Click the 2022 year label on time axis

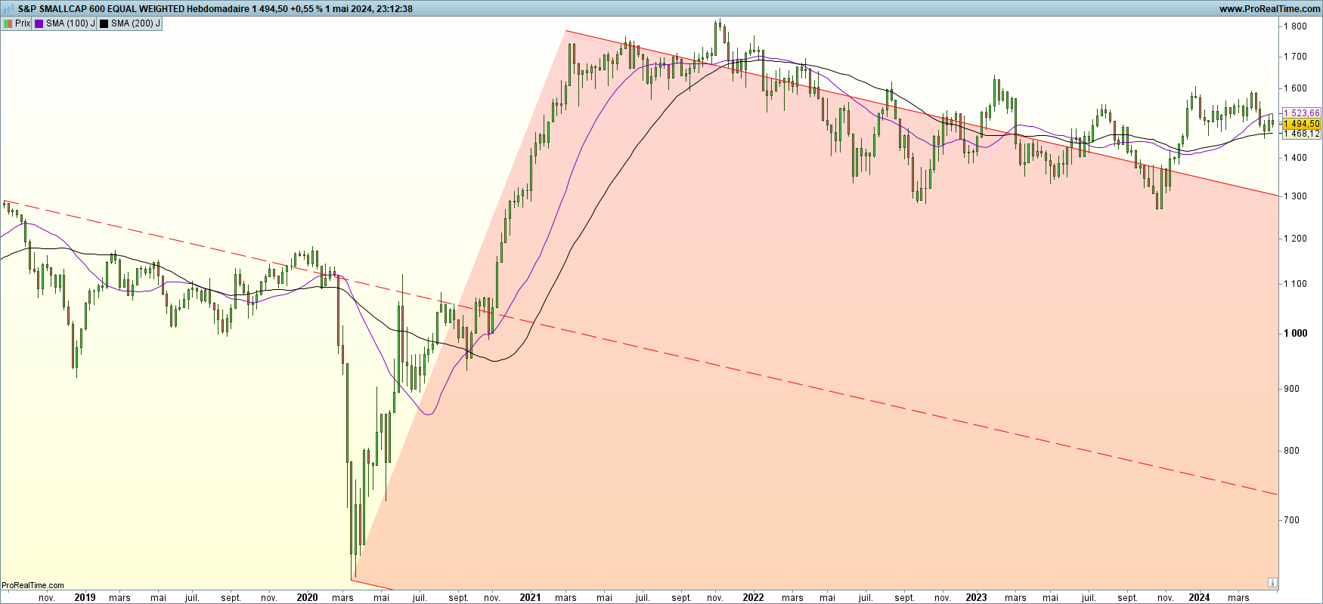tap(753, 597)
